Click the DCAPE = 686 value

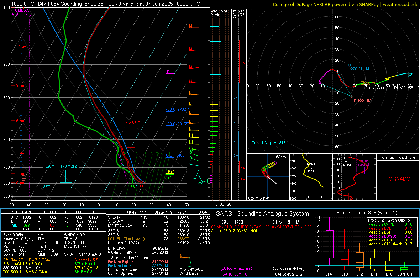coord(15,250)
